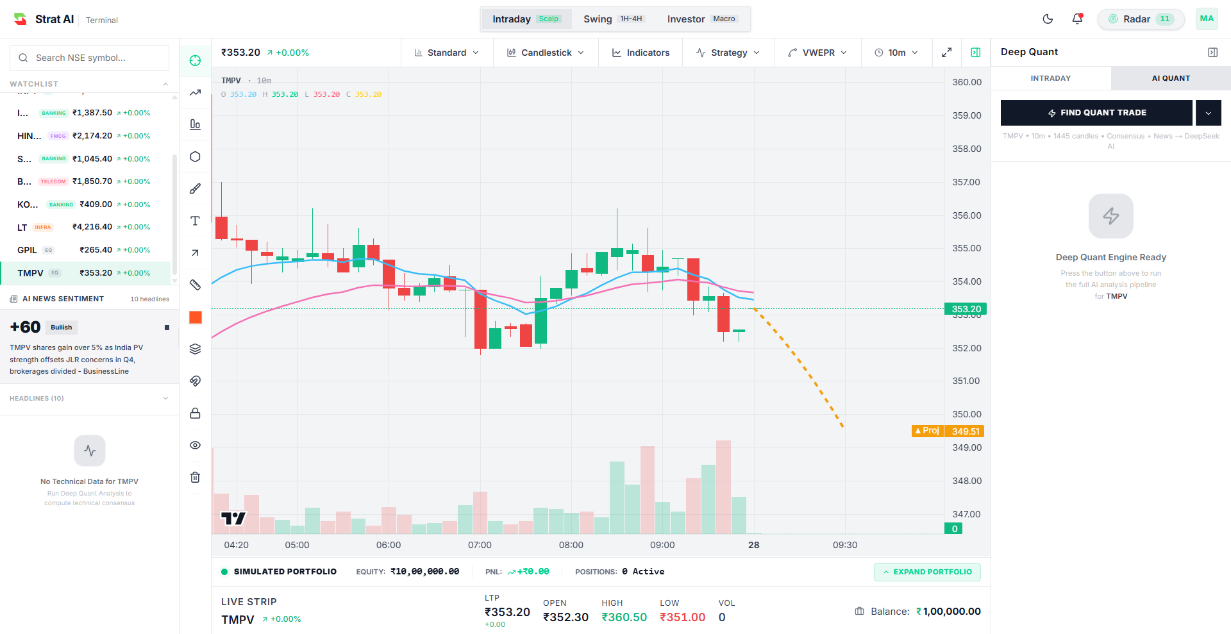This screenshot has width=1231, height=634.
Task: Click the trash delete drawings icon
Action: 196,477
